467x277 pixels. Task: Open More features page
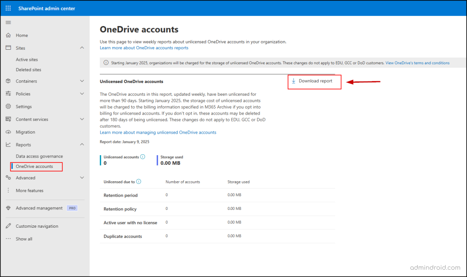click(30, 191)
